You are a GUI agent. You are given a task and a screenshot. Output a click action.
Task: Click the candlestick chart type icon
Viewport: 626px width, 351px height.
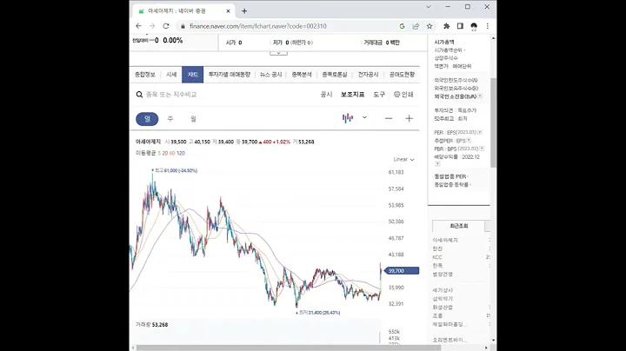click(x=348, y=118)
